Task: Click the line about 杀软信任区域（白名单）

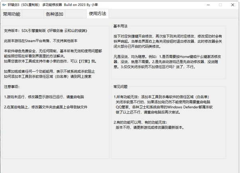Action: 48,76
